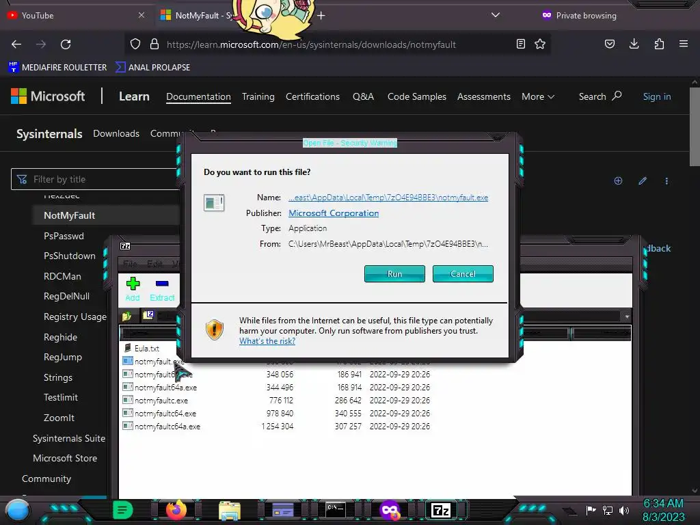Click the edit pencil icon

click(643, 180)
